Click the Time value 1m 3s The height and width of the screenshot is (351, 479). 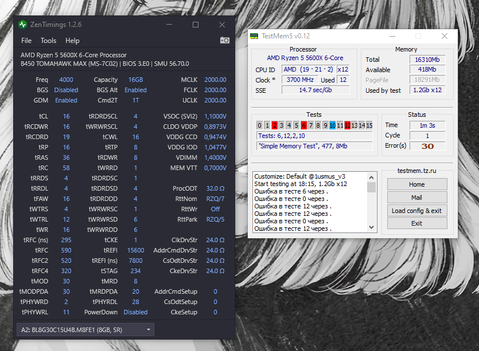[x=427, y=125]
